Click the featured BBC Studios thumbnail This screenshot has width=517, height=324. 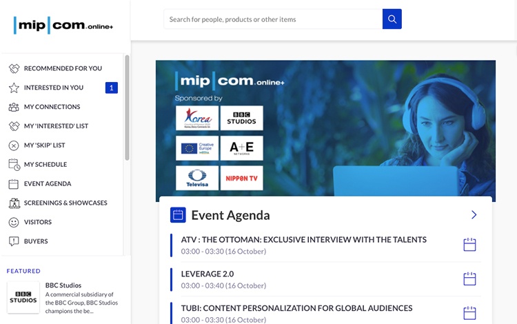(23, 297)
